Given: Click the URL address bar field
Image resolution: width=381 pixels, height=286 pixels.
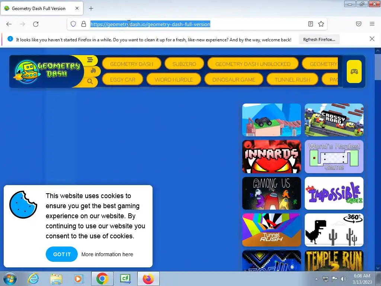Looking at the screenshot, I should pyautogui.click(x=197, y=24).
